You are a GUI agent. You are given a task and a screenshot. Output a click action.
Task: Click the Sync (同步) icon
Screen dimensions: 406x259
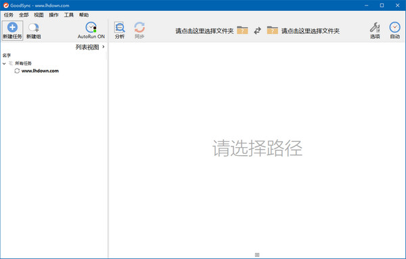tap(139, 27)
